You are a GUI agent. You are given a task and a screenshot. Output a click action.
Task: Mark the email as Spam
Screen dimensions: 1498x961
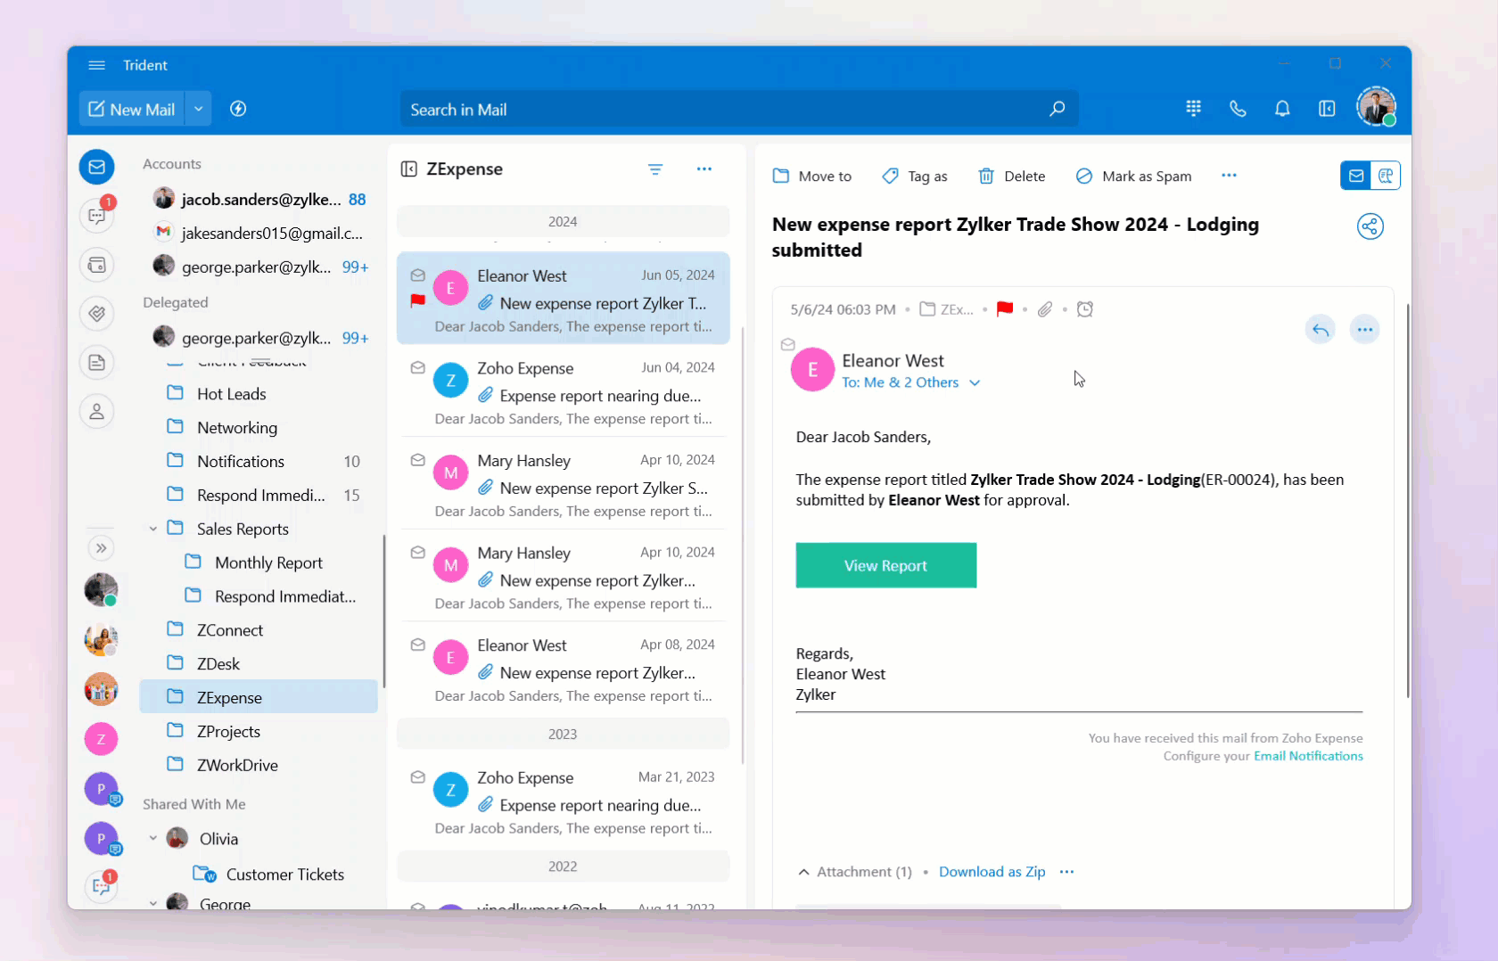[x=1133, y=176]
